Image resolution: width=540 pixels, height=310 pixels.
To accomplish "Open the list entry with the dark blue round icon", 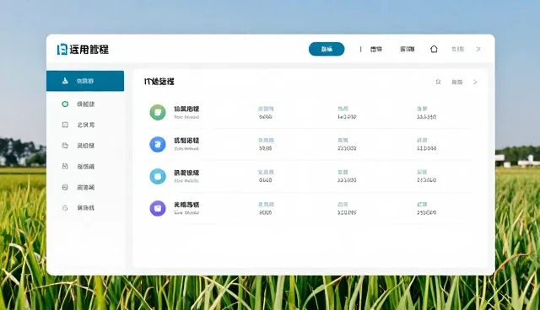I will (309, 144).
